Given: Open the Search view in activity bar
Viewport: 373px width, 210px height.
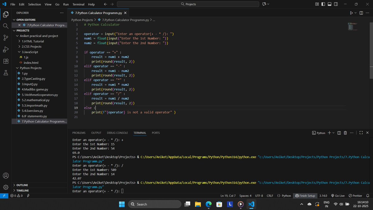Looking at the screenshot, I should click(6, 26).
